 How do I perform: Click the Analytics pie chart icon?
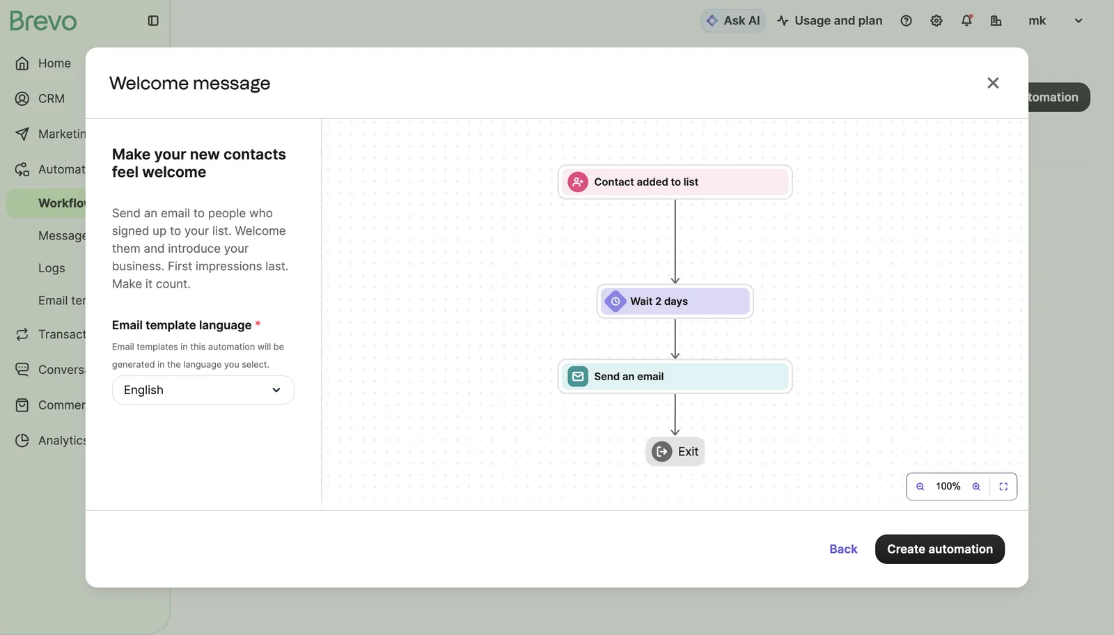[x=22, y=441]
